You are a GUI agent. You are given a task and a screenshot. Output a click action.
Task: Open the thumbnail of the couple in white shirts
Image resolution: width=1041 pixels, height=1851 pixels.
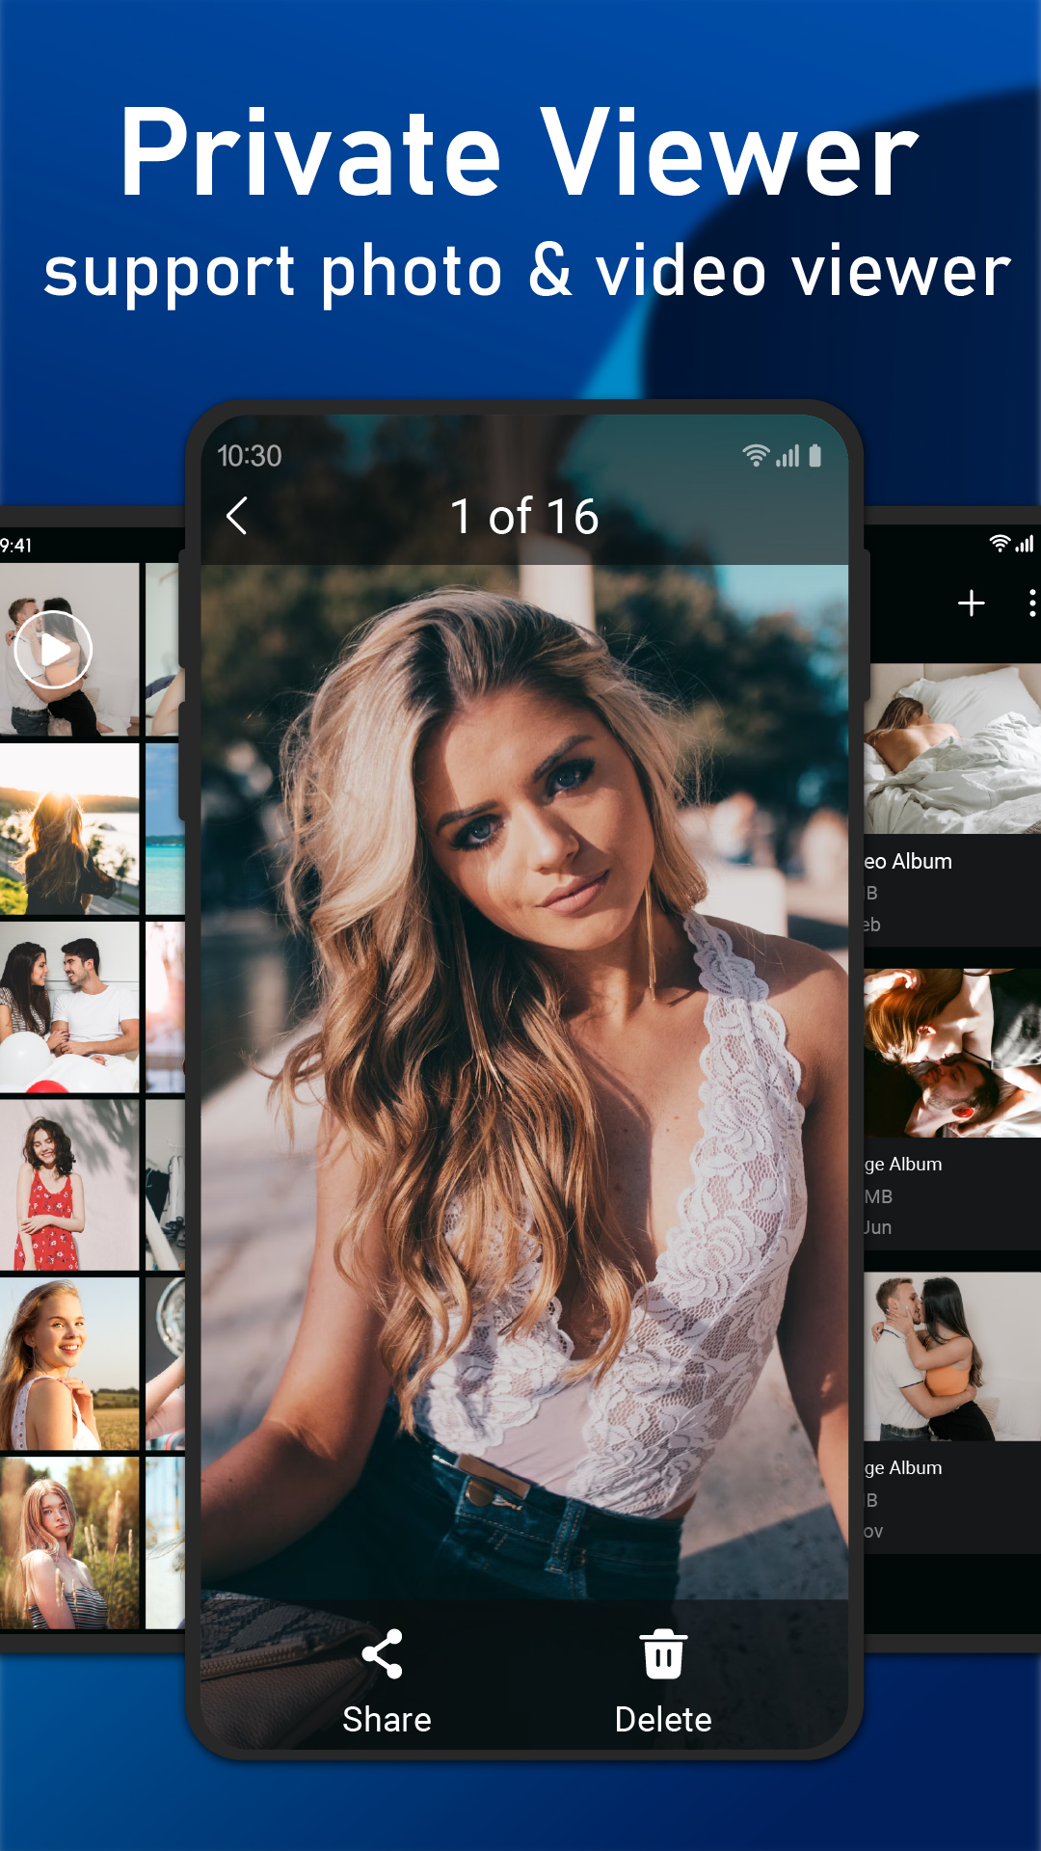(x=69, y=1006)
